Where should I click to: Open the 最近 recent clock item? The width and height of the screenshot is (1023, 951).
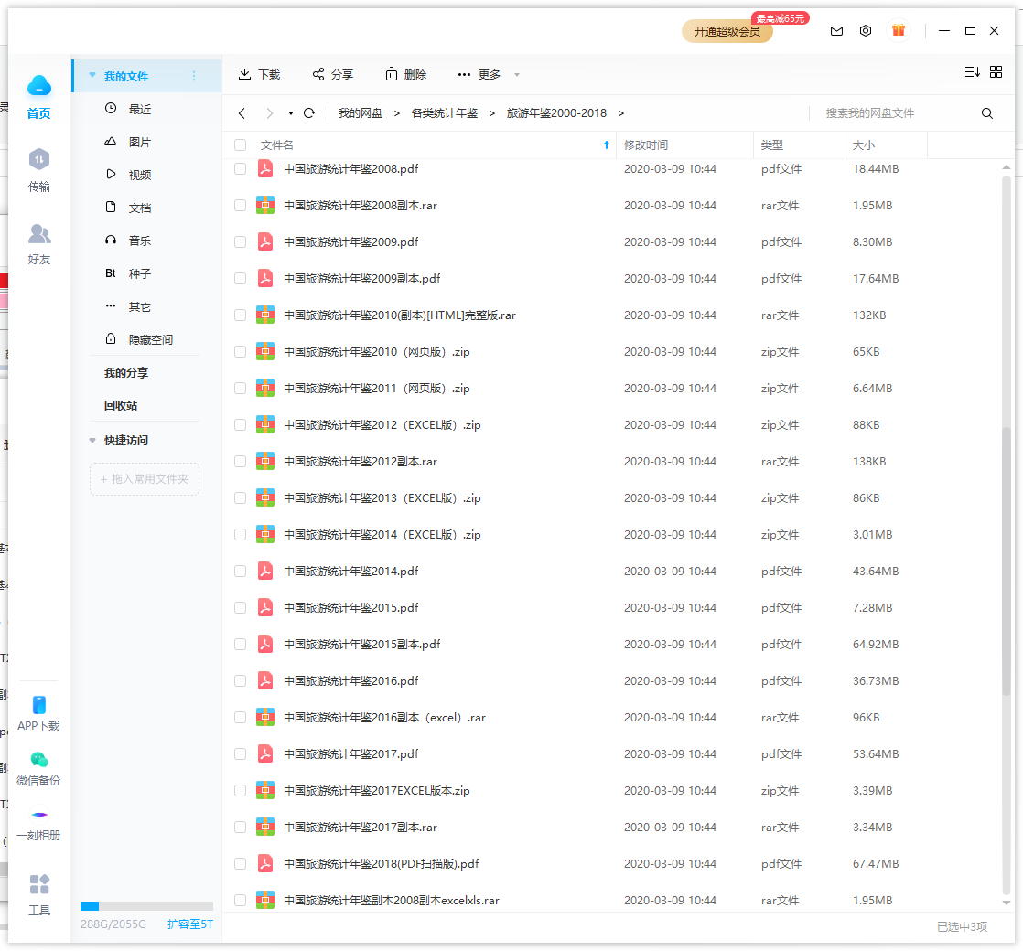click(128, 109)
